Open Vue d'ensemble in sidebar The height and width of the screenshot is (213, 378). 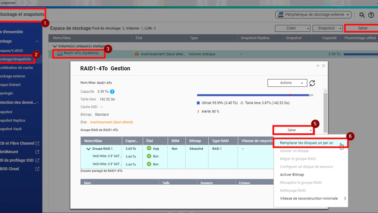11,32
